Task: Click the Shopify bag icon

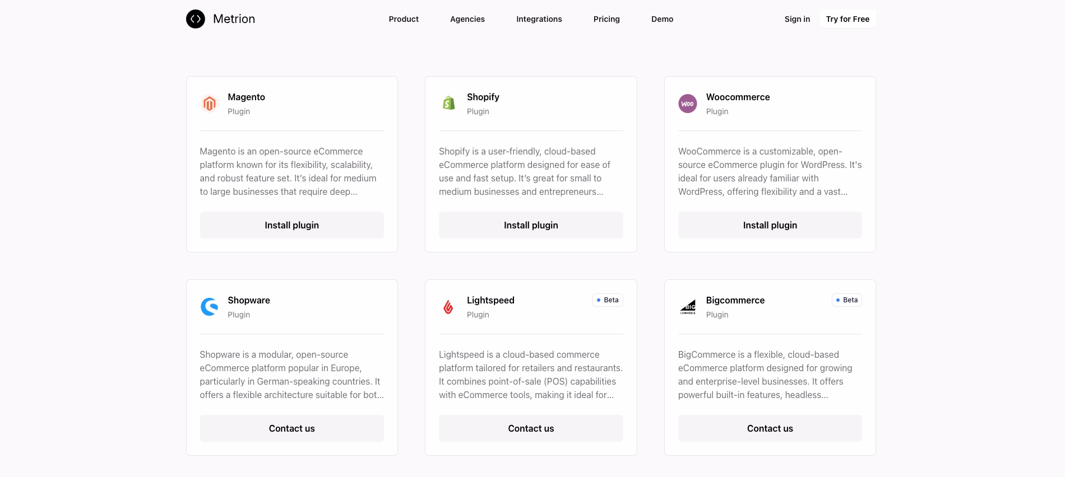Action: tap(447, 104)
